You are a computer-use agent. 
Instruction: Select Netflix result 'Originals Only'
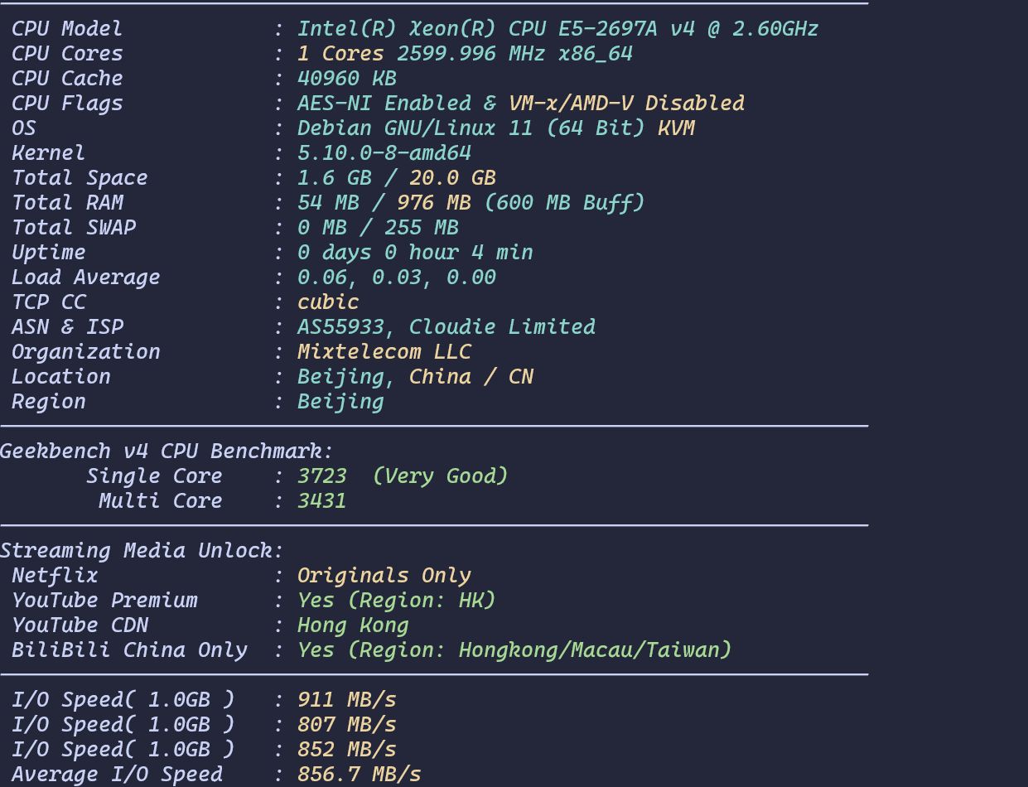pyautogui.click(x=384, y=576)
